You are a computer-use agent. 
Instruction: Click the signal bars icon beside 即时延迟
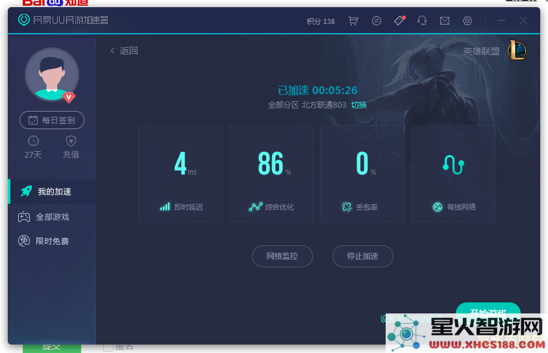tap(165, 207)
